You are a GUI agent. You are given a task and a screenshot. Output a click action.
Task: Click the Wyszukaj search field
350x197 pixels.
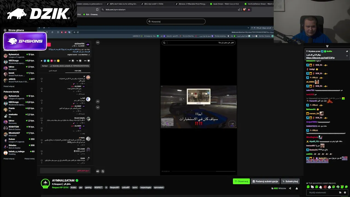[176, 21]
